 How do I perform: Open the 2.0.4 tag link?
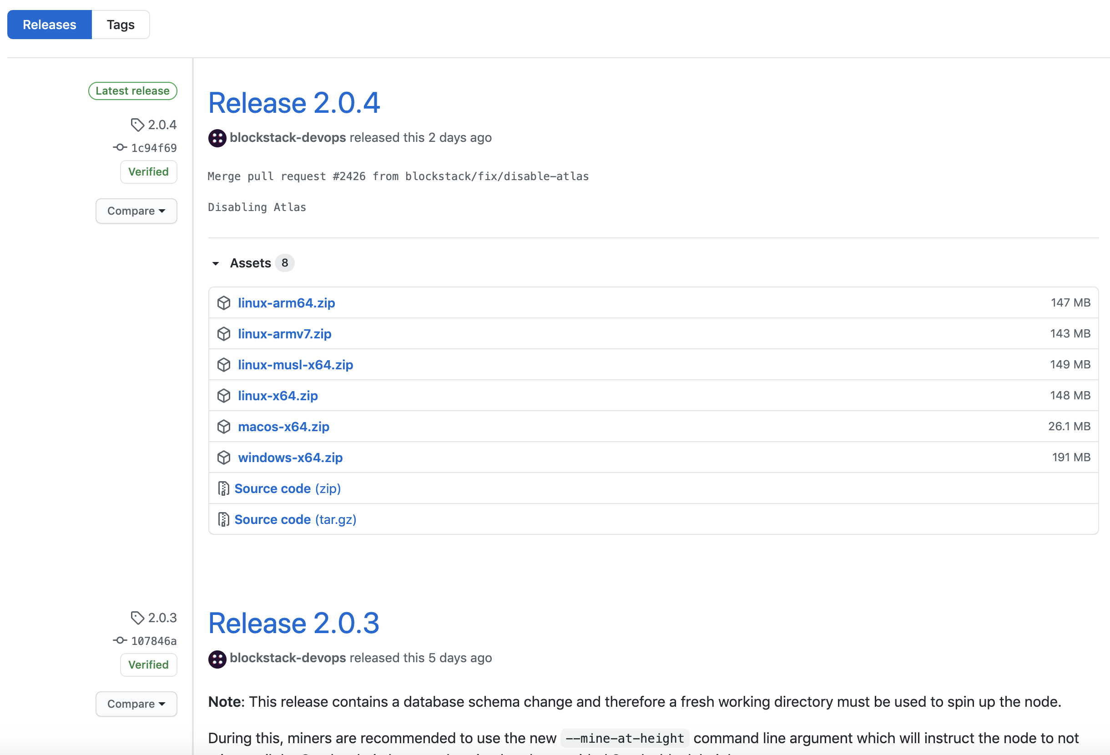click(162, 125)
